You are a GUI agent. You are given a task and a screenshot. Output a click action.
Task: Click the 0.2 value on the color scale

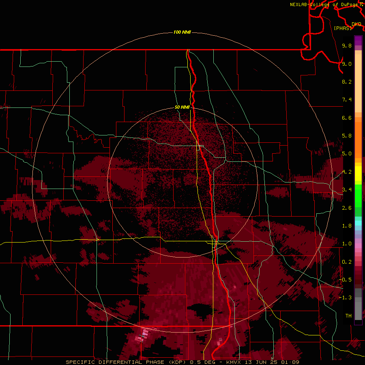pos(347,262)
